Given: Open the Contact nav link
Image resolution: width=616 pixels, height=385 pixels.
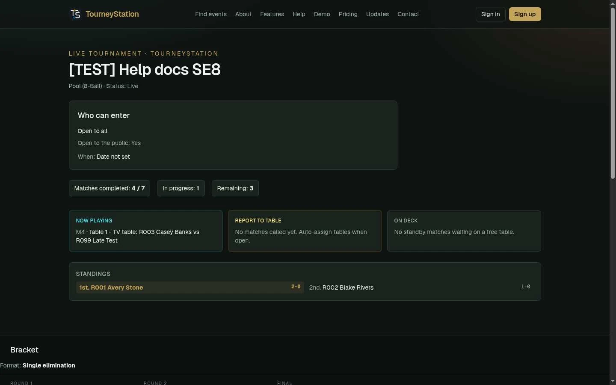Looking at the screenshot, I should 408,14.
